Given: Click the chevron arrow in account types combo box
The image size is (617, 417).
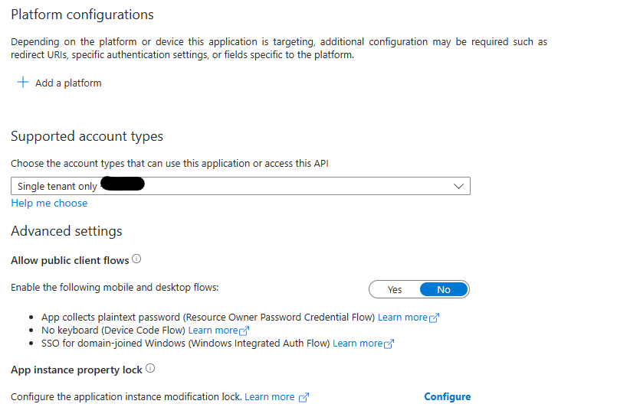Looking at the screenshot, I should [458, 186].
